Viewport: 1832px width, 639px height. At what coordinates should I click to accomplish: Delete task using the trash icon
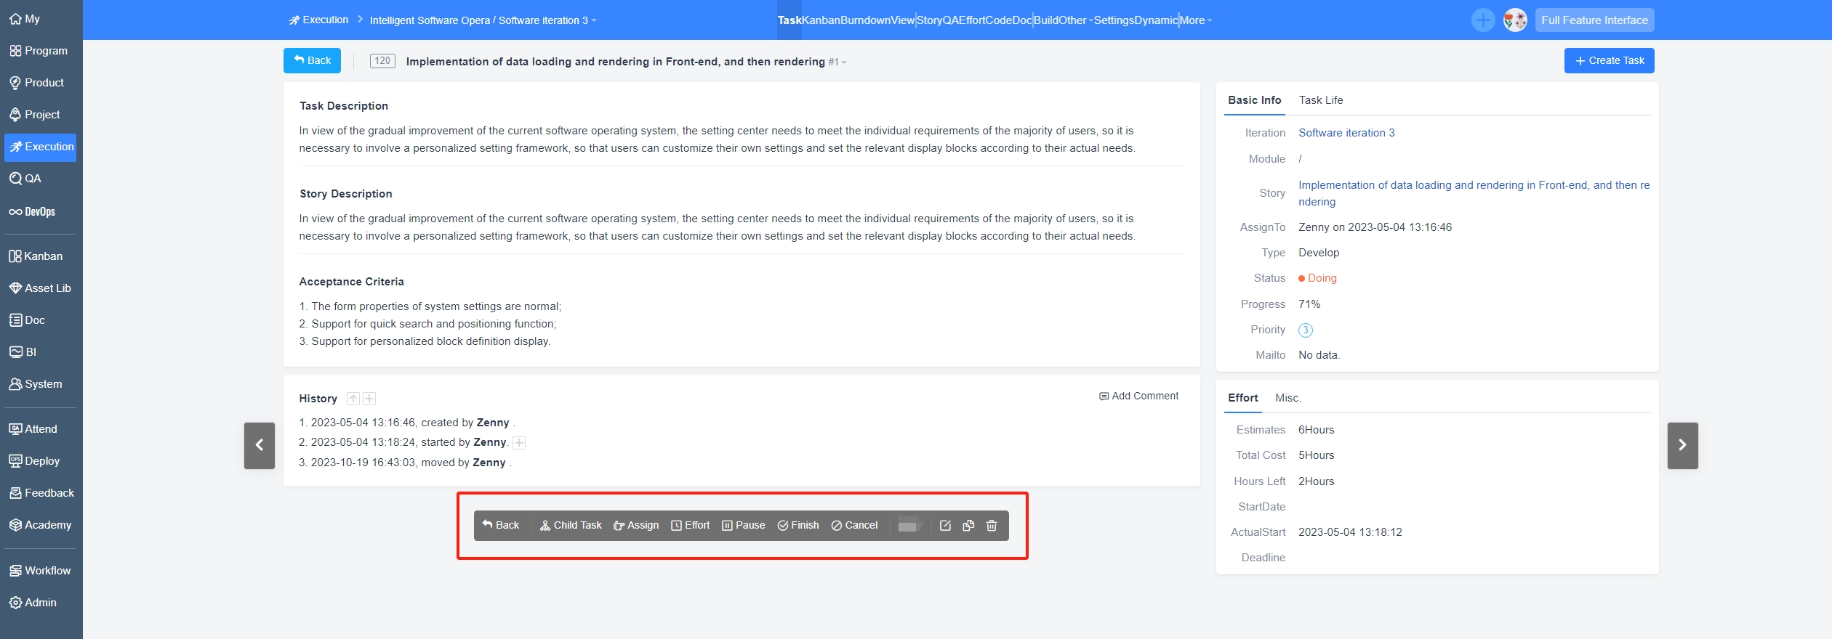(x=992, y=526)
